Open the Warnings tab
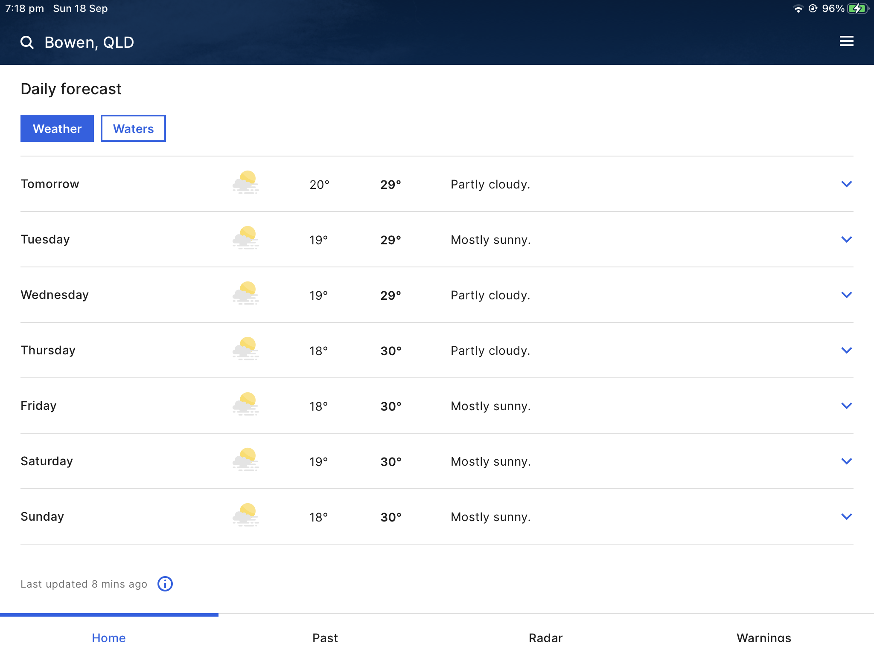 [764, 638]
